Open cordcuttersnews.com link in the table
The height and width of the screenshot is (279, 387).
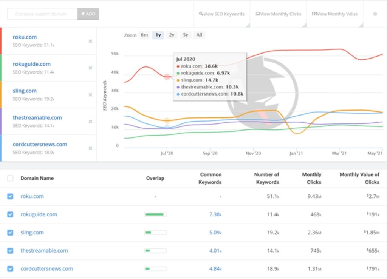[46, 269]
